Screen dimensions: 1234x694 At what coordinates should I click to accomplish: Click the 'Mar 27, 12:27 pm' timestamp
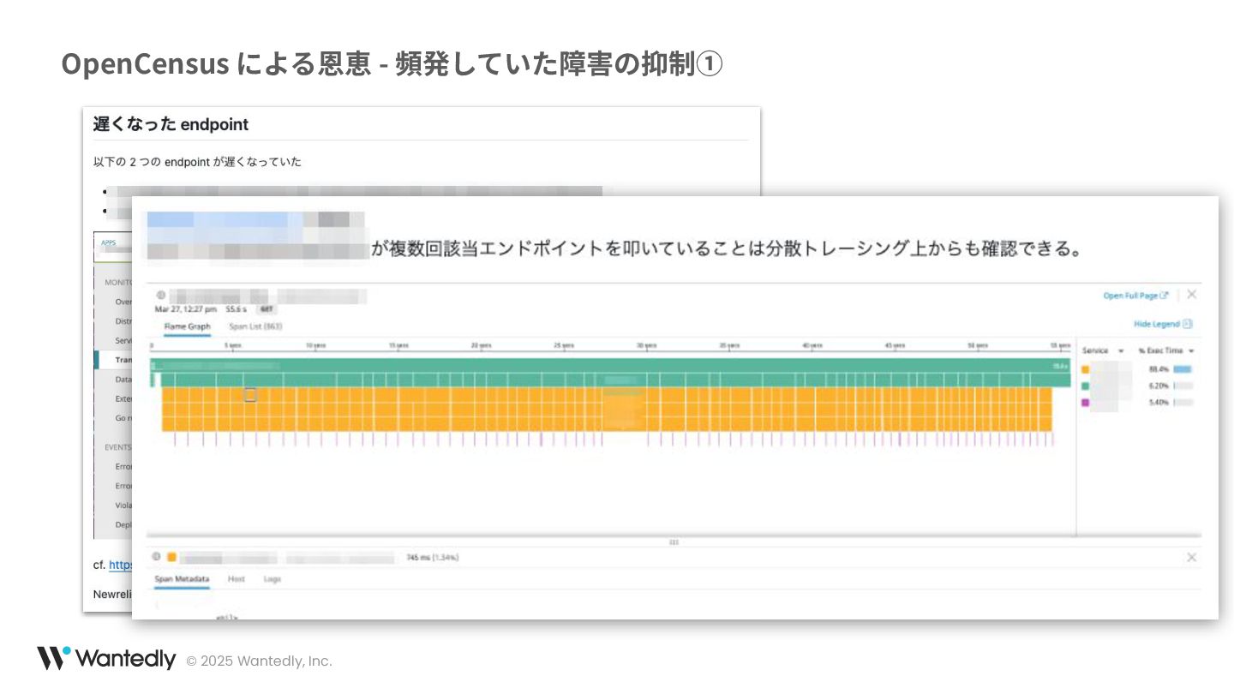pyautogui.click(x=186, y=309)
